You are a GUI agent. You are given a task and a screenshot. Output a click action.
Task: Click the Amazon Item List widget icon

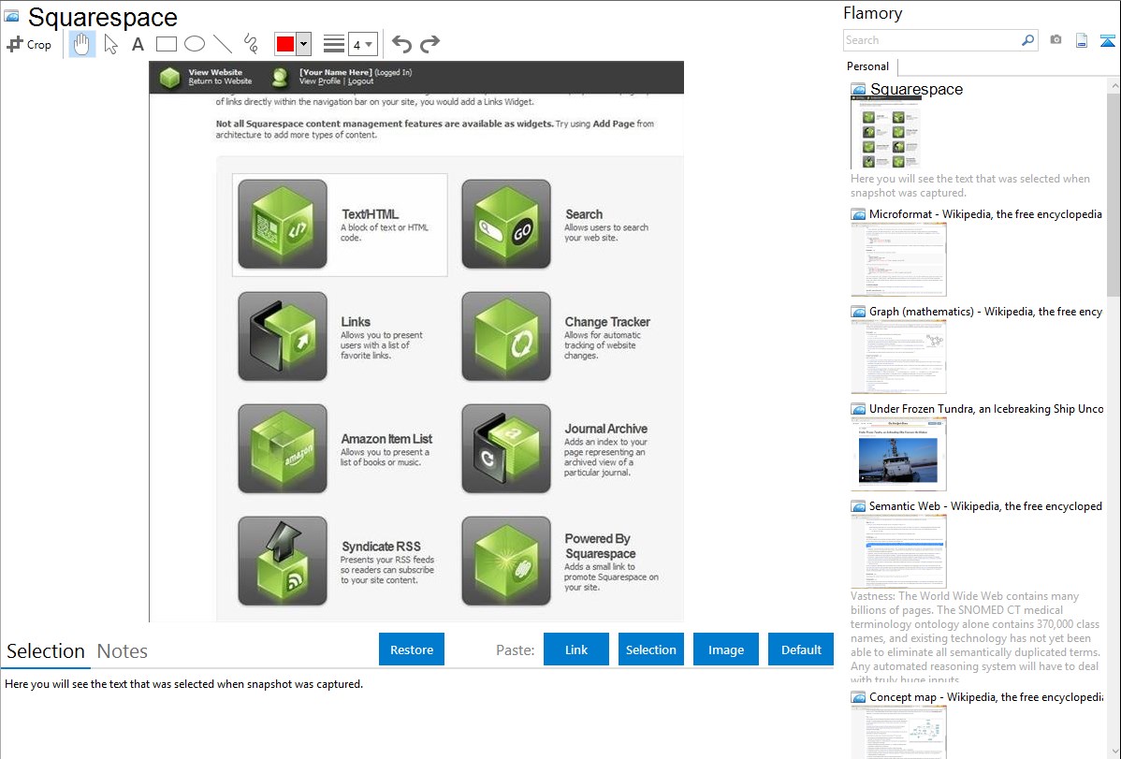(x=283, y=448)
